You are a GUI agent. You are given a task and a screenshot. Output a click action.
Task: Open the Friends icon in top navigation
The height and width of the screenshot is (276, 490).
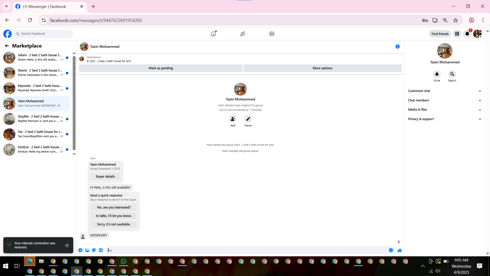click(243, 34)
